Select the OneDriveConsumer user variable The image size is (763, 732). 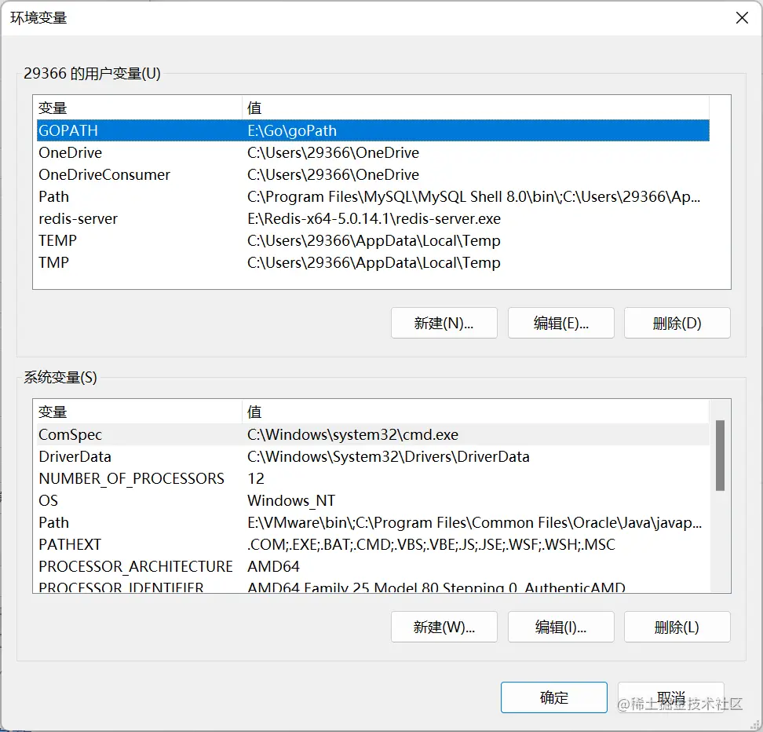click(x=373, y=174)
